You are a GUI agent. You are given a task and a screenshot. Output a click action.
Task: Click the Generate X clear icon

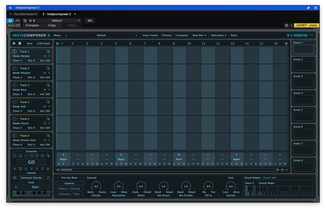pyautogui.click(x=37, y=156)
